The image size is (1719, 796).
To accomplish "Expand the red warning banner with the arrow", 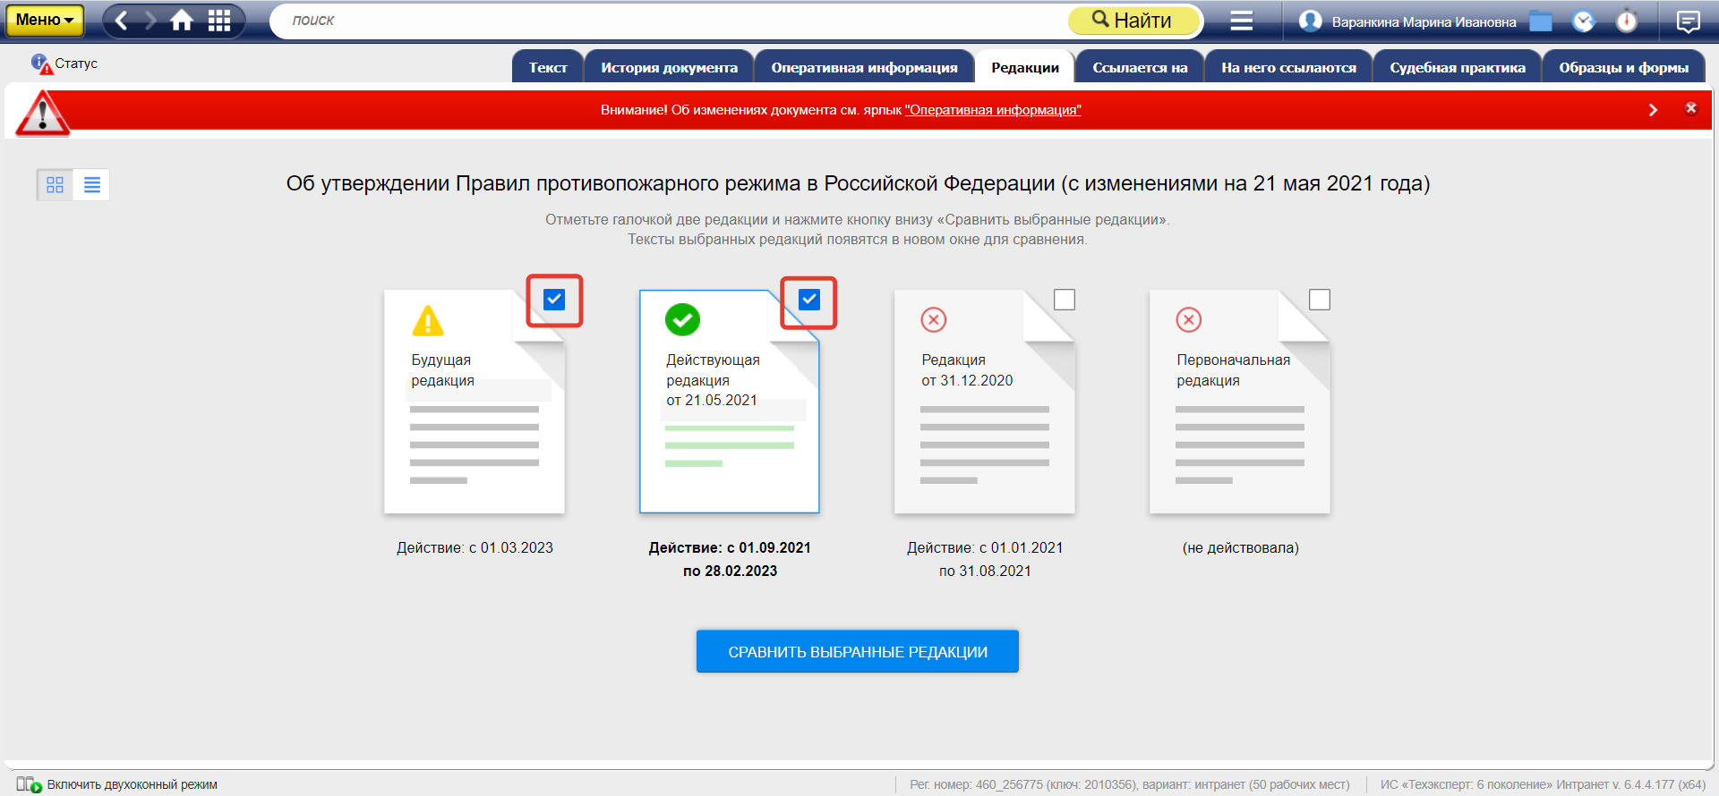I will click(x=1653, y=110).
